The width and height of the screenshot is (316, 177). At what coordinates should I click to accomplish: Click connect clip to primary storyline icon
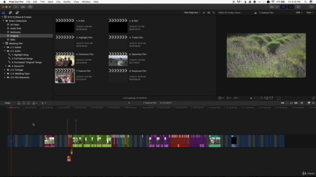click(x=19, y=103)
